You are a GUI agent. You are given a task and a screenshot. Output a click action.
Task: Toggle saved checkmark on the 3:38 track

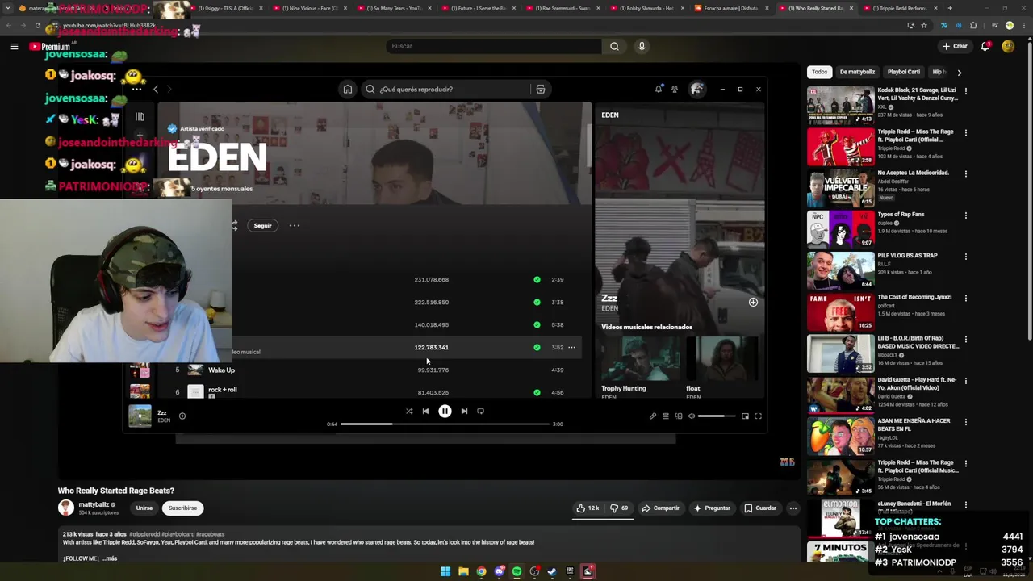pyautogui.click(x=537, y=303)
